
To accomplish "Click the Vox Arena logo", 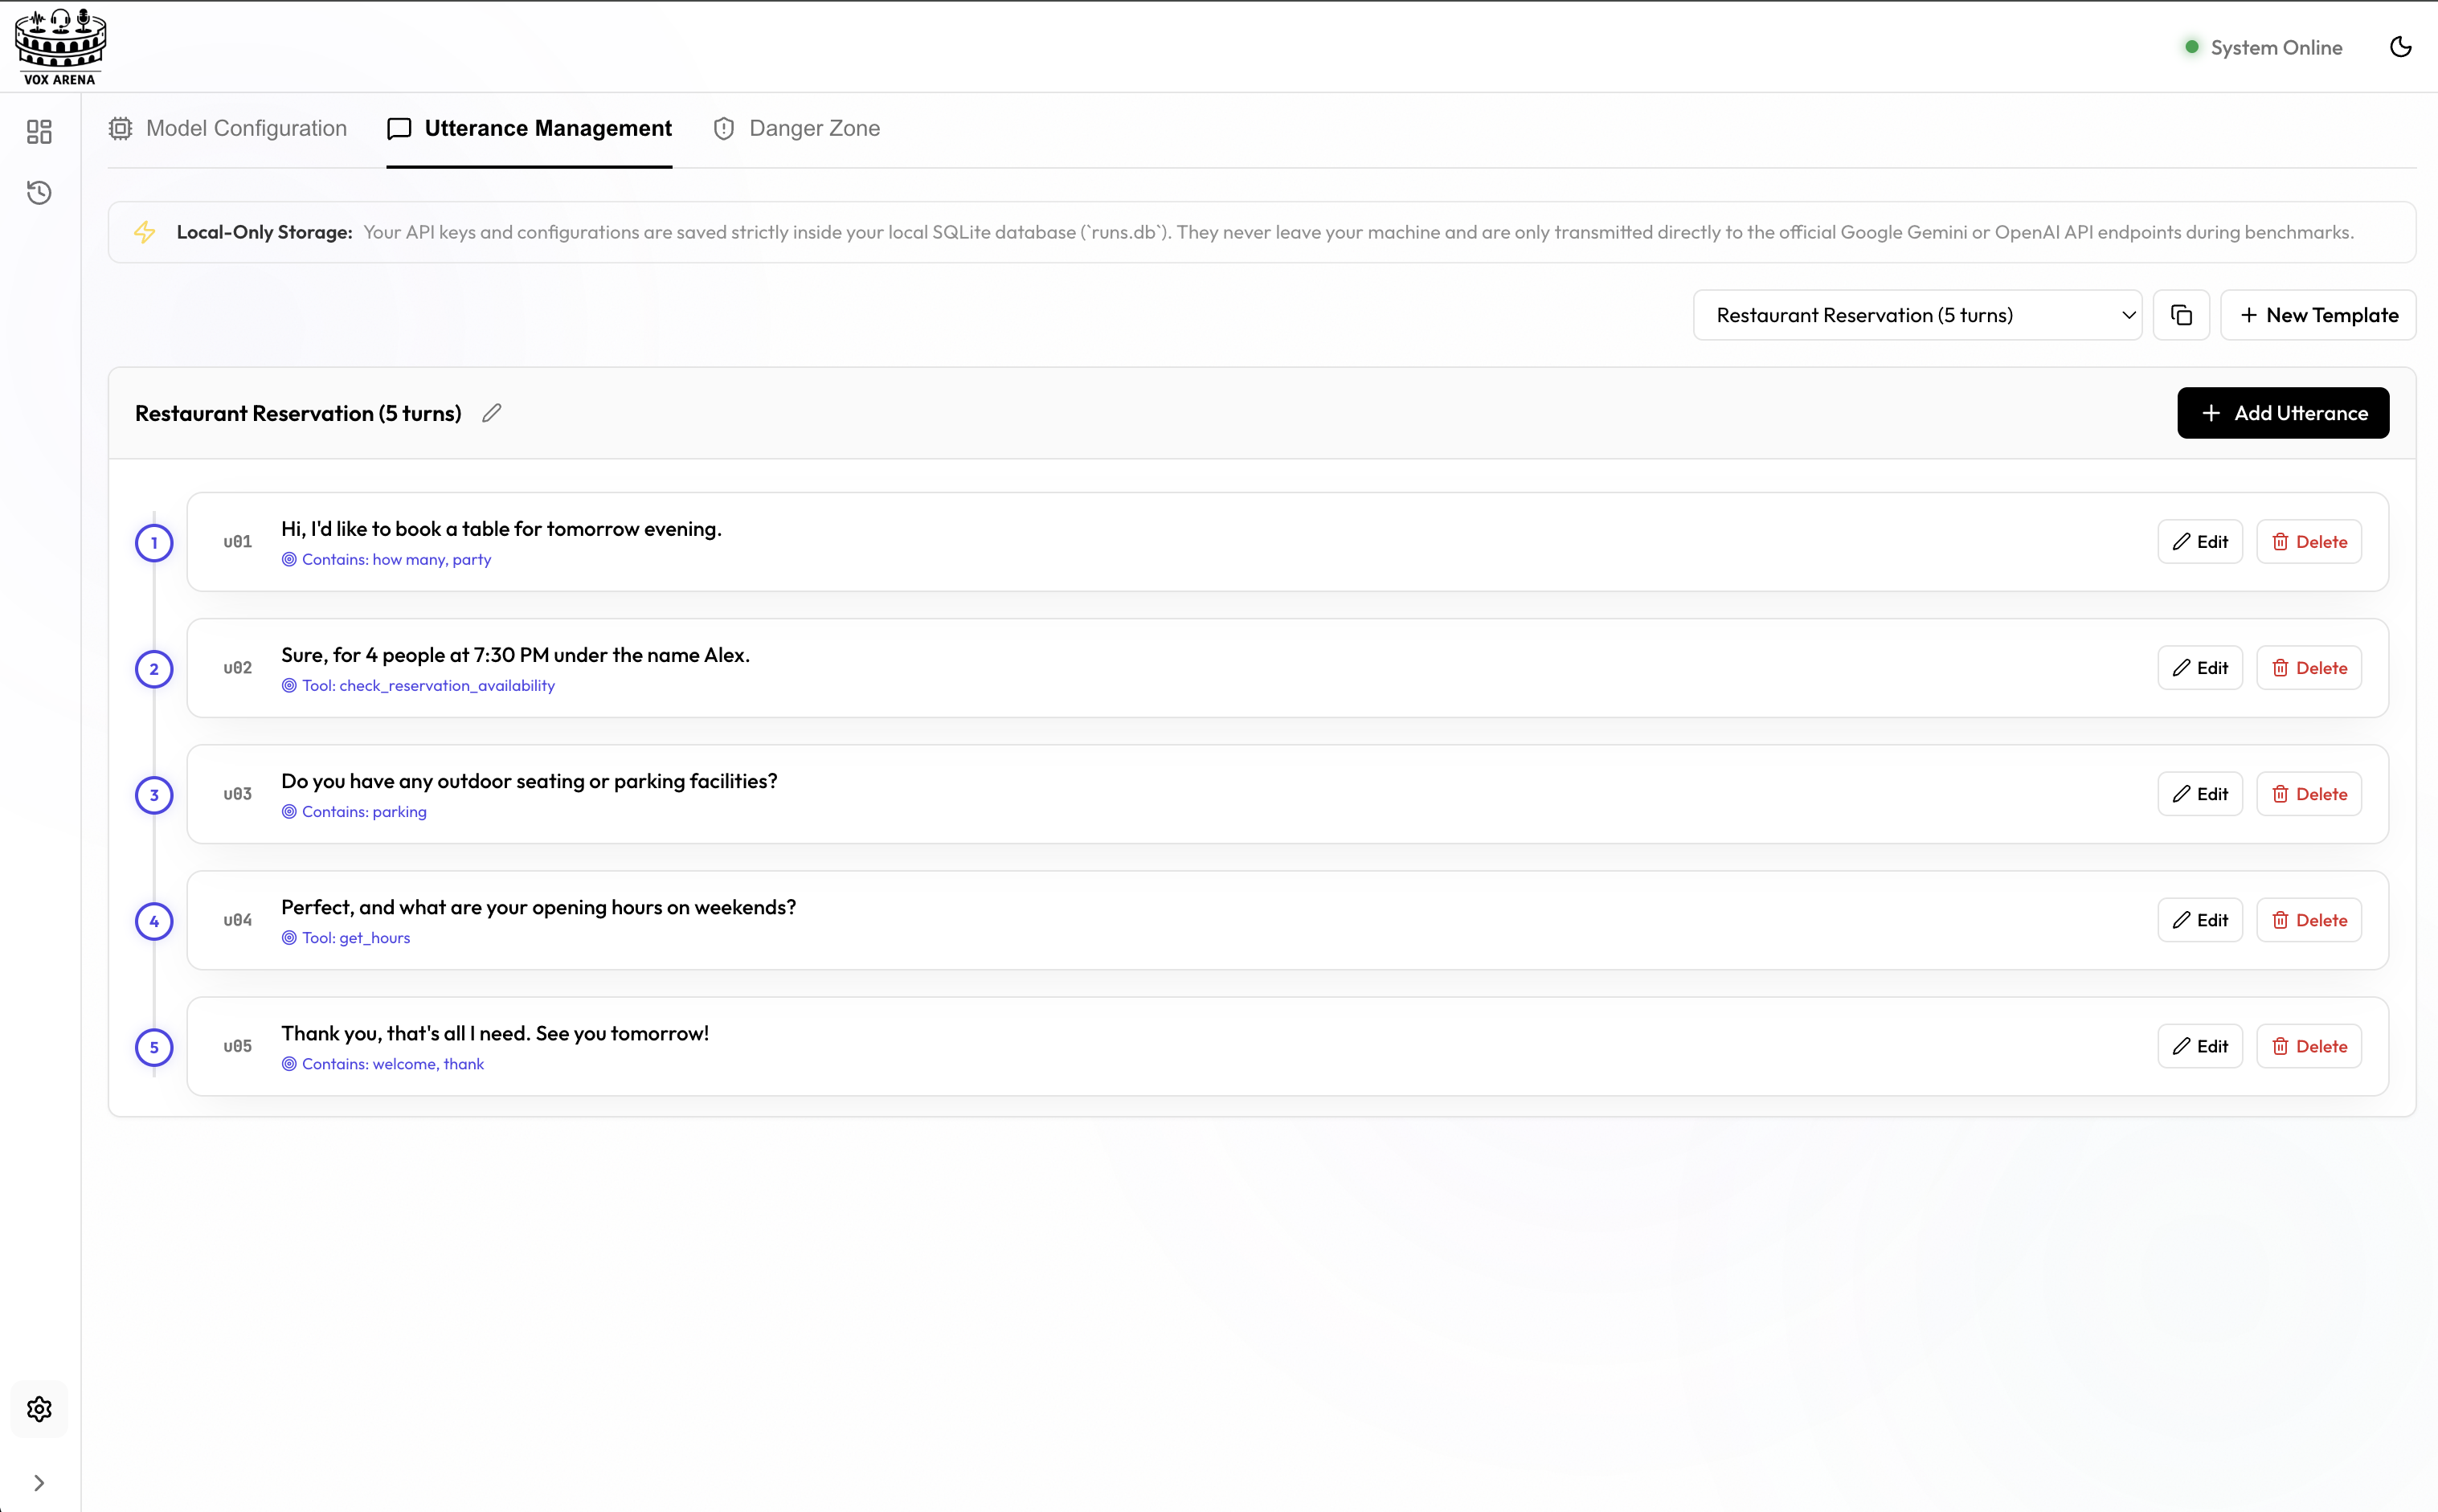I will [x=60, y=47].
